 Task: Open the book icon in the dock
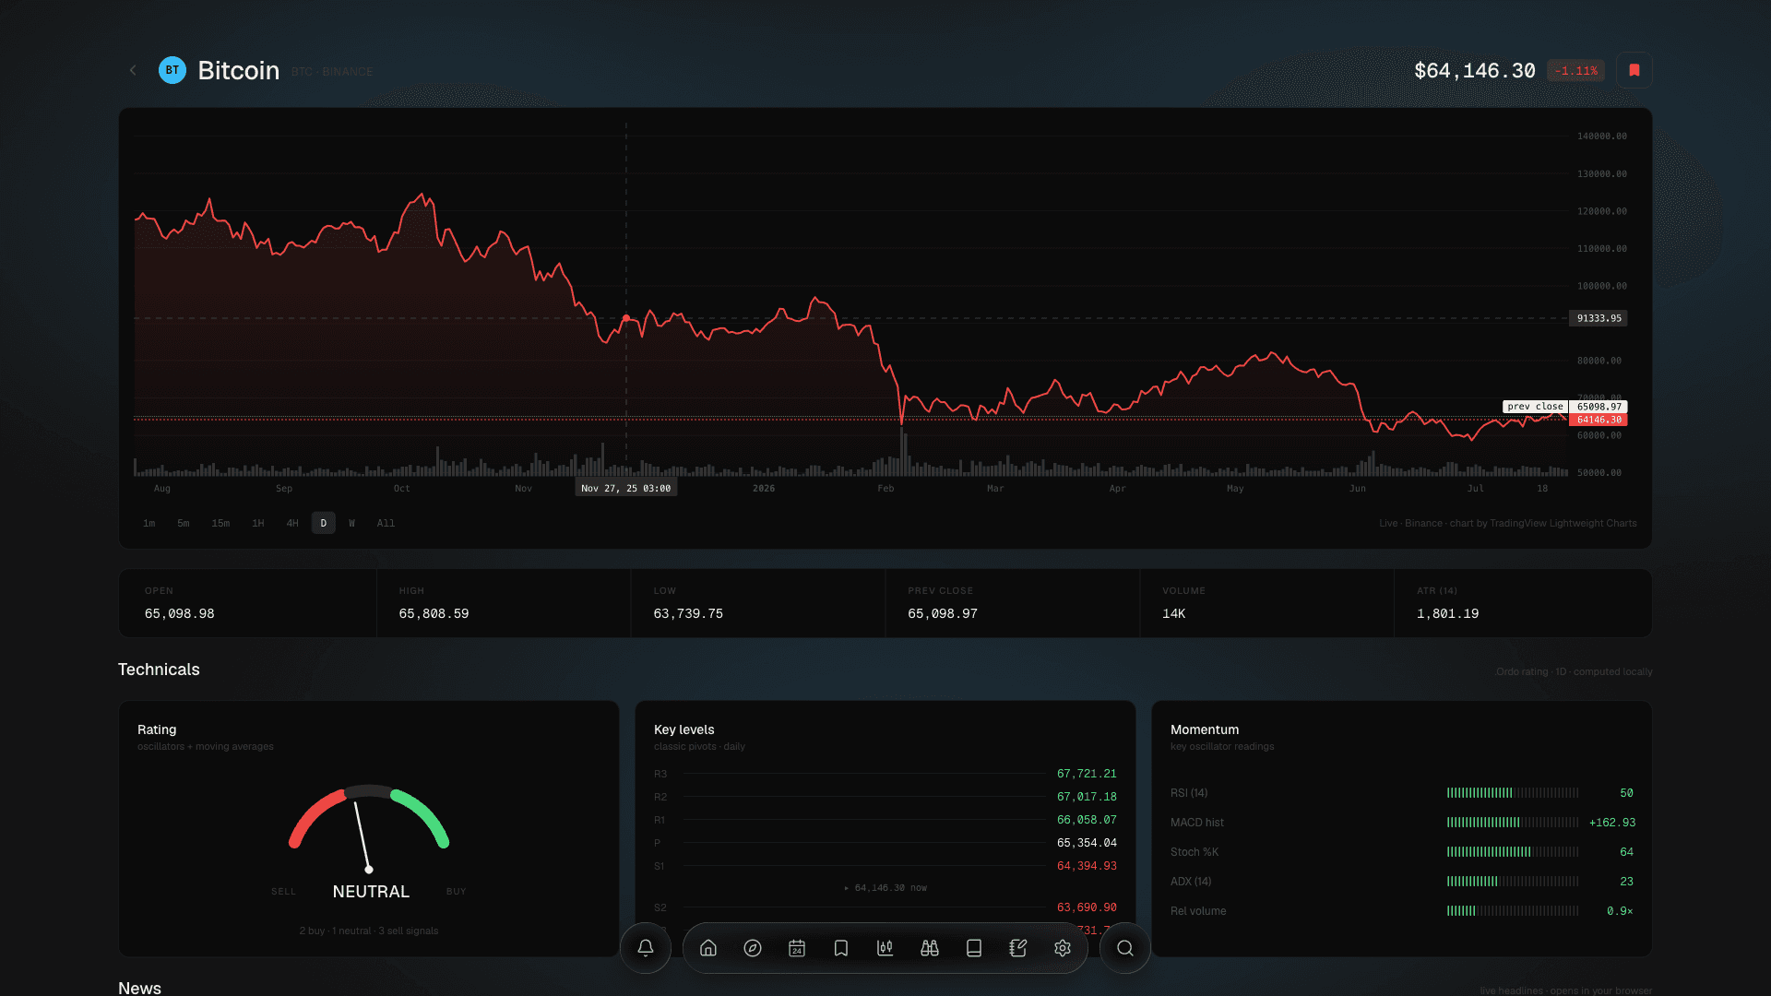[x=974, y=948]
